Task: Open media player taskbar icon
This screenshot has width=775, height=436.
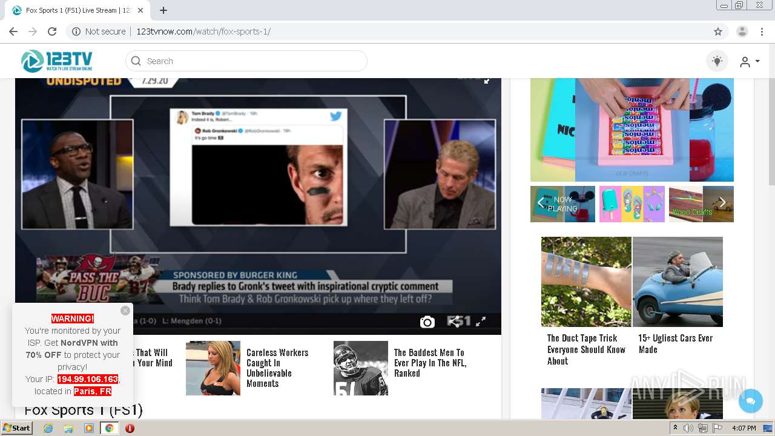Action: (89, 428)
